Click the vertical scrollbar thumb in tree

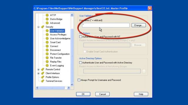click(x=72, y=56)
